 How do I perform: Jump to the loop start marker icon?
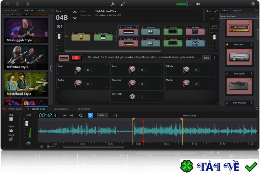tap(64, 115)
